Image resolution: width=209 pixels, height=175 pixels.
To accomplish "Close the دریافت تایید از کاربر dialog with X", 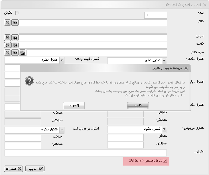I will pyautogui.click(x=186, y=68).
